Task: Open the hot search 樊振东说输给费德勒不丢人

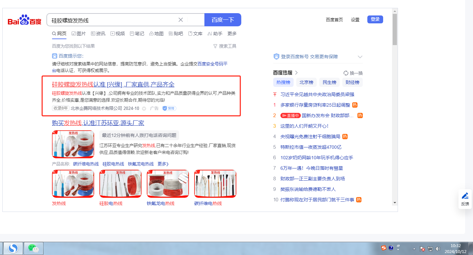Action: [x=308, y=189]
